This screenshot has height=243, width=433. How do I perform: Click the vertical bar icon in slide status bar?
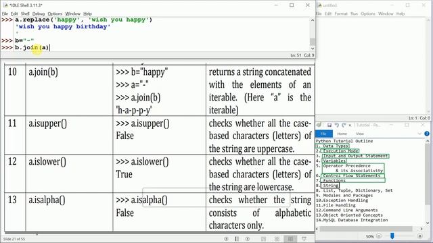(x=237, y=239)
